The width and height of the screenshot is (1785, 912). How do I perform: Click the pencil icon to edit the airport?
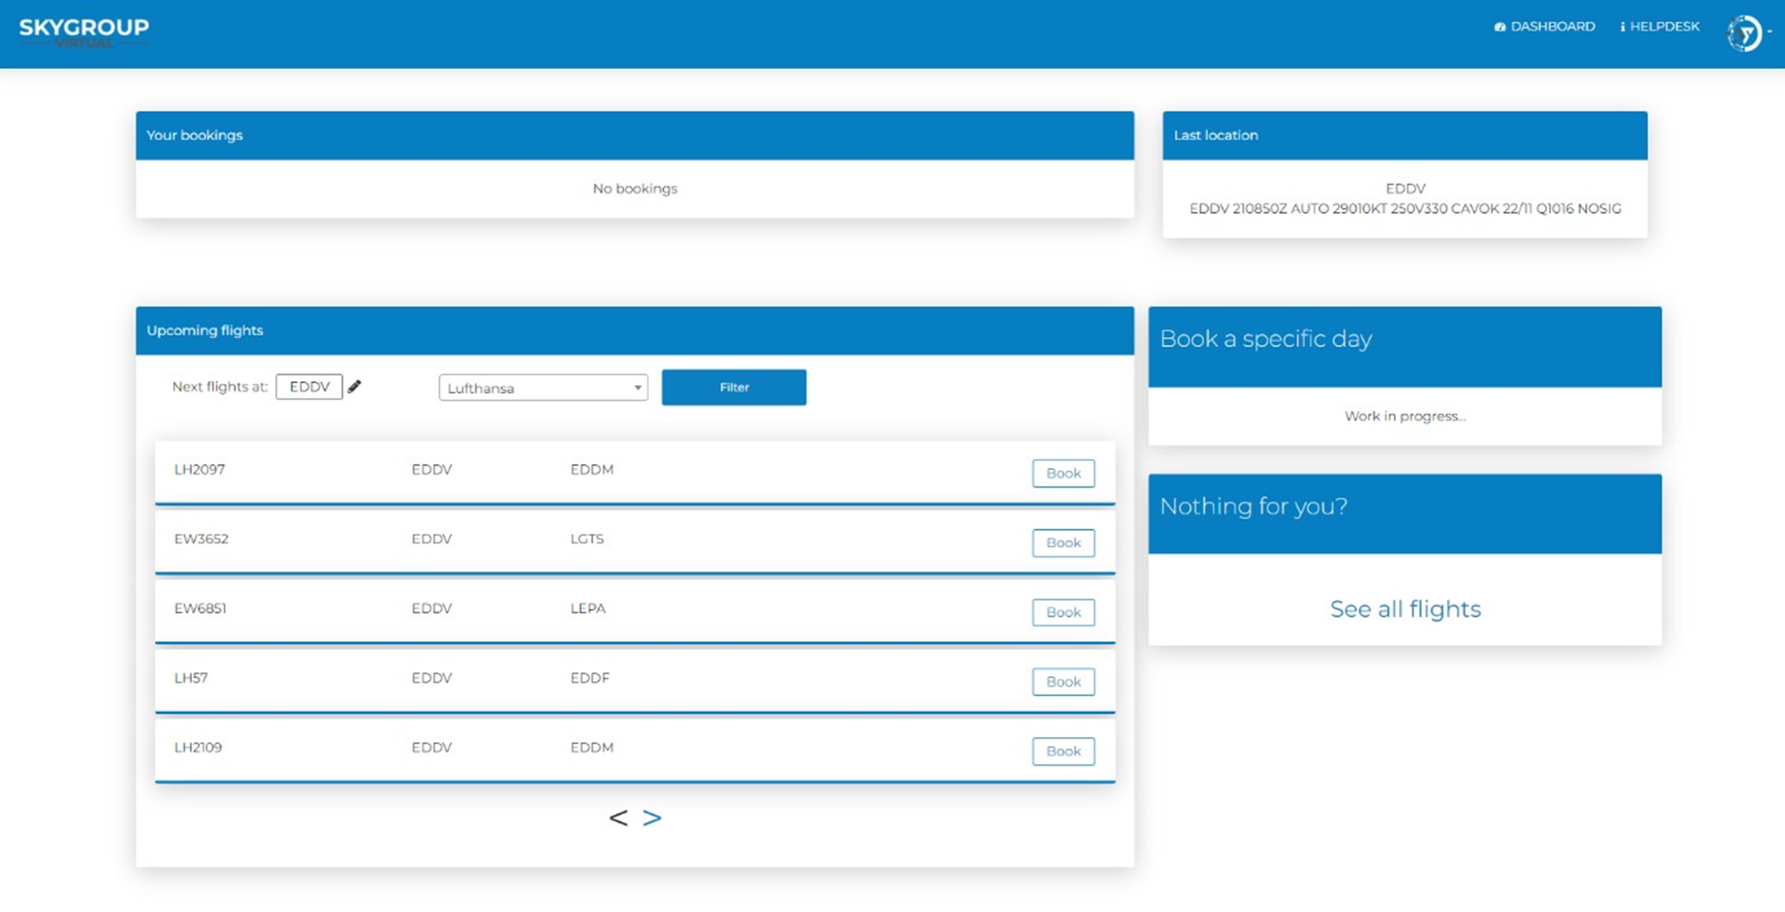355,387
